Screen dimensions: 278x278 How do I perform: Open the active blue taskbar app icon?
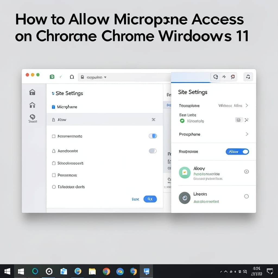[146, 271]
